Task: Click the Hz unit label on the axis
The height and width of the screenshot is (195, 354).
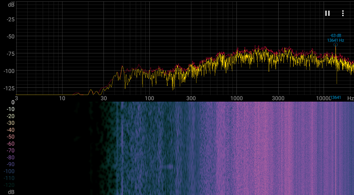Action: [350, 98]
